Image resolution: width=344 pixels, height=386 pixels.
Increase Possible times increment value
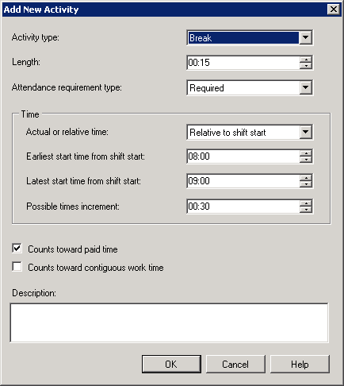(x=306, y=203)
